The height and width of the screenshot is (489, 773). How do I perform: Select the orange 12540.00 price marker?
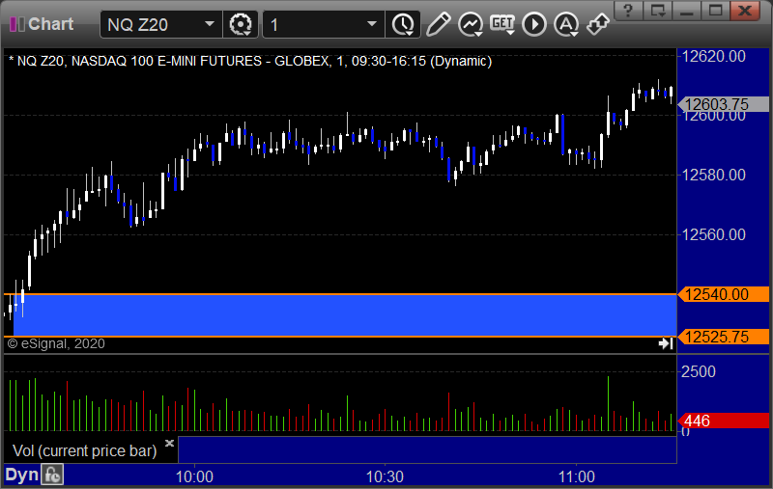723,294
